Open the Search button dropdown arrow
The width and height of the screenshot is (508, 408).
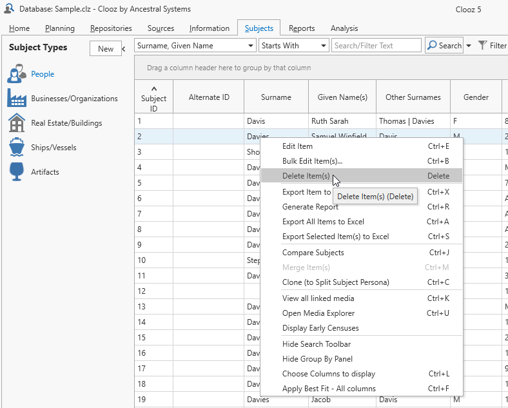[469, 46]
